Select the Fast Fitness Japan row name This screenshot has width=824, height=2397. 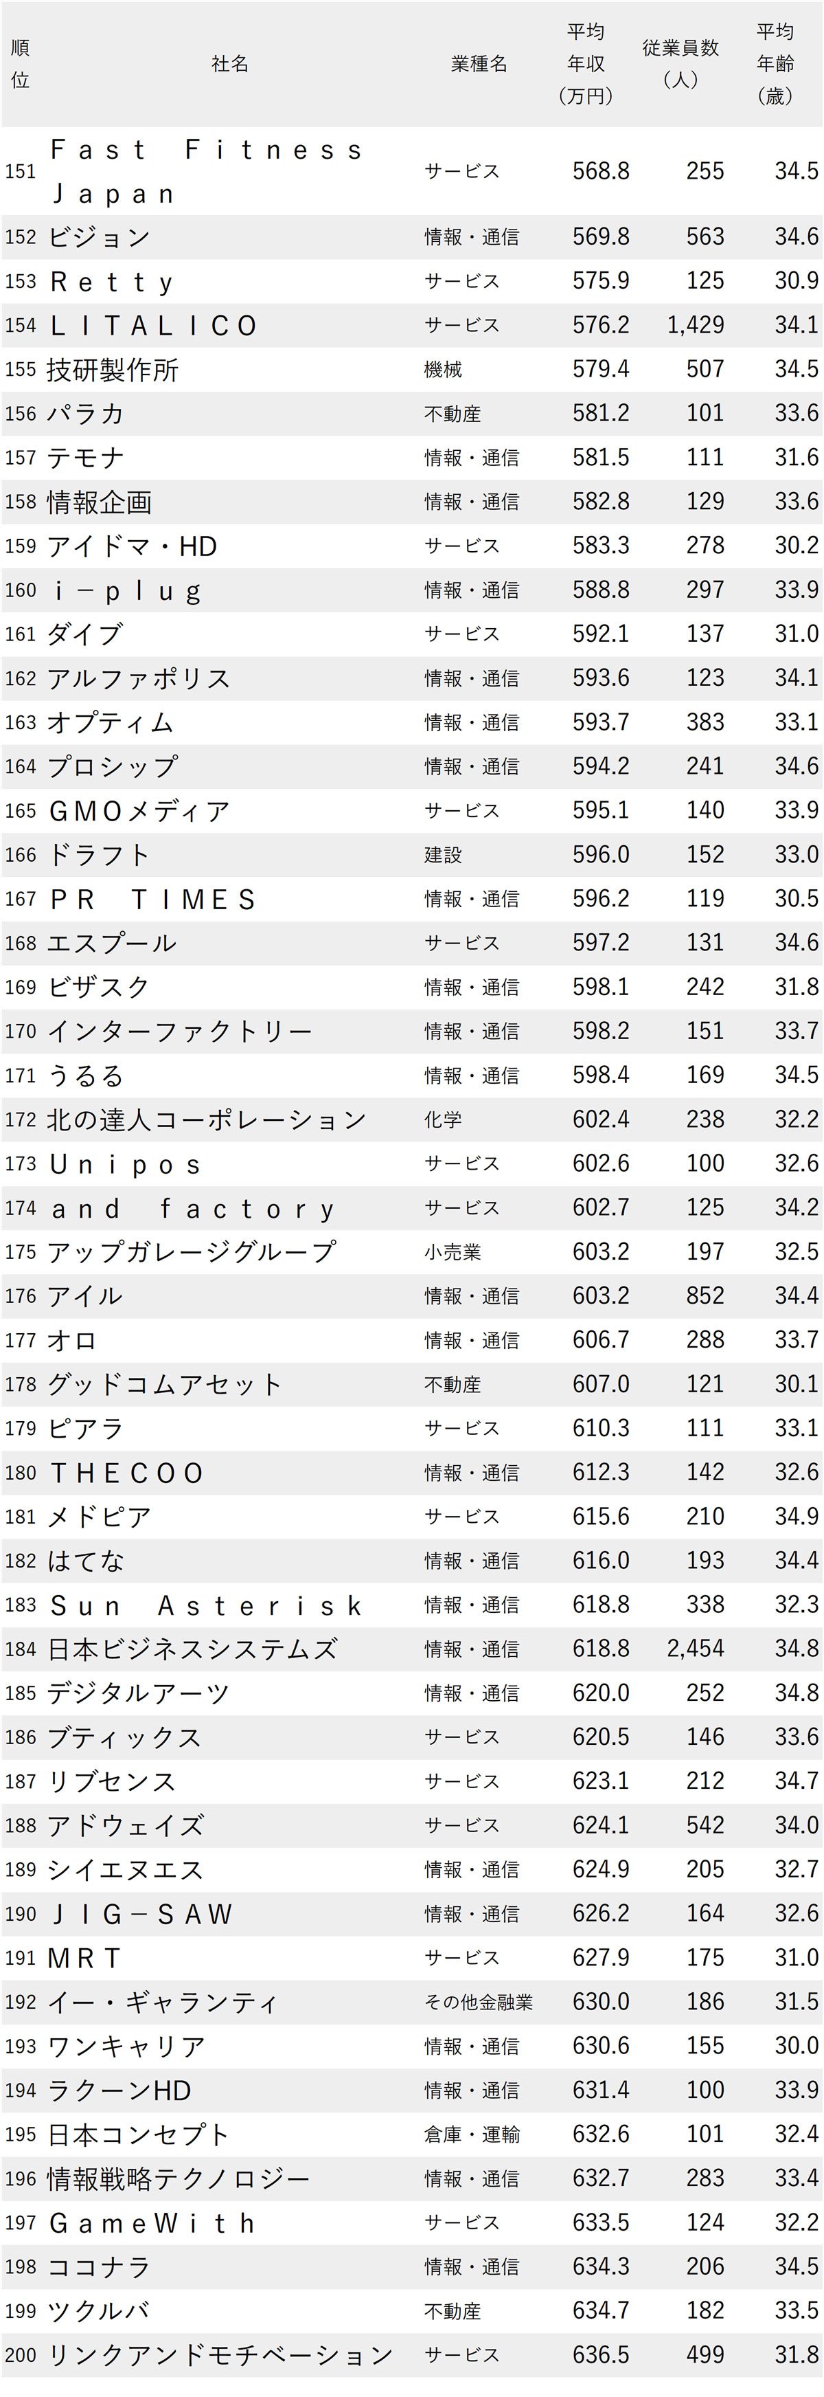(205, 171)
